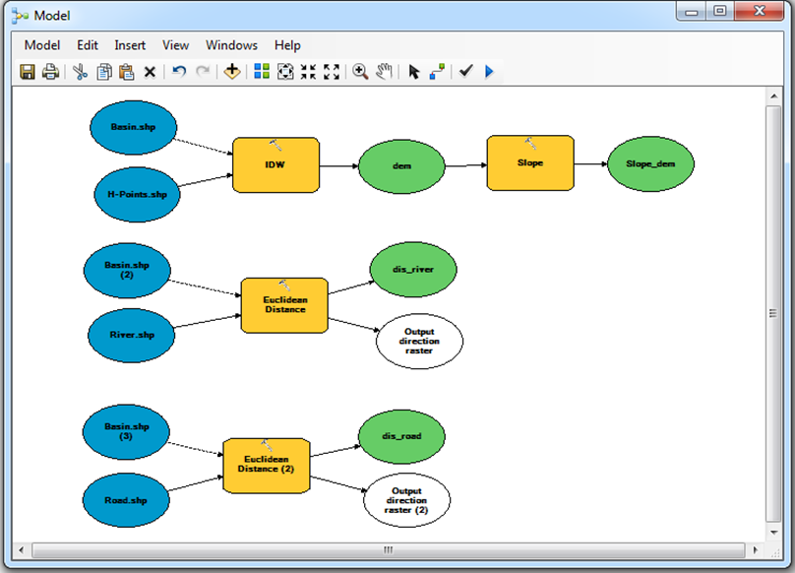Activate the Pan hand tool

pyautogui.click(x=385, y=72)
